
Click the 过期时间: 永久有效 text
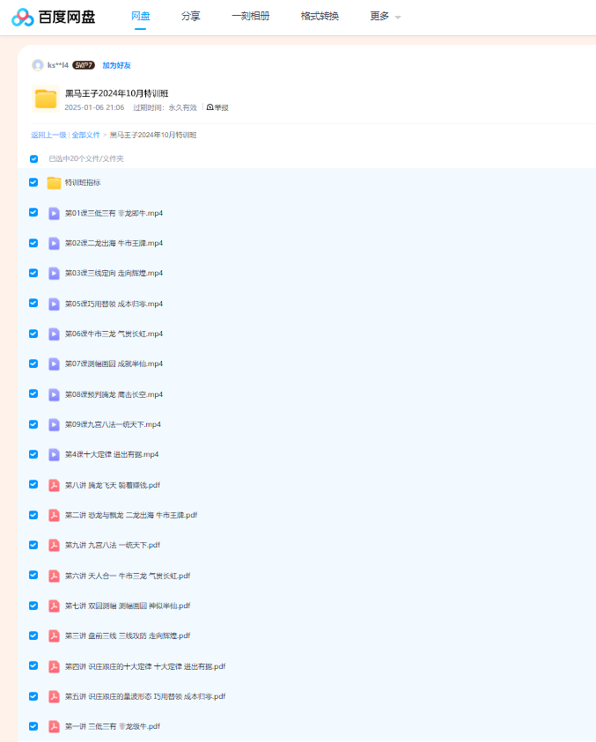tap(165, 107)
